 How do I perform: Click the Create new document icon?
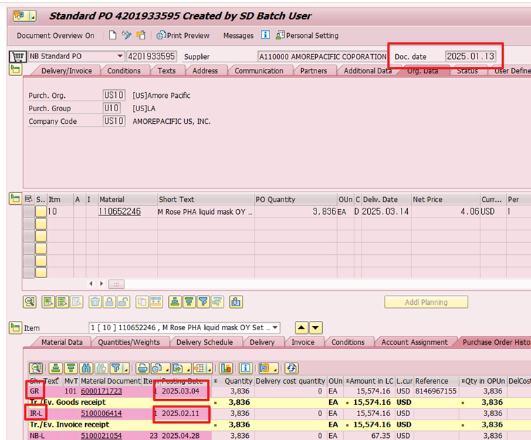(x=113, y=35)
